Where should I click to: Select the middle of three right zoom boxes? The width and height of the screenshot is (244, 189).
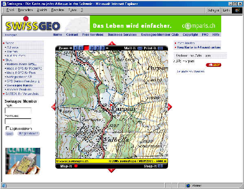[97, 48]
